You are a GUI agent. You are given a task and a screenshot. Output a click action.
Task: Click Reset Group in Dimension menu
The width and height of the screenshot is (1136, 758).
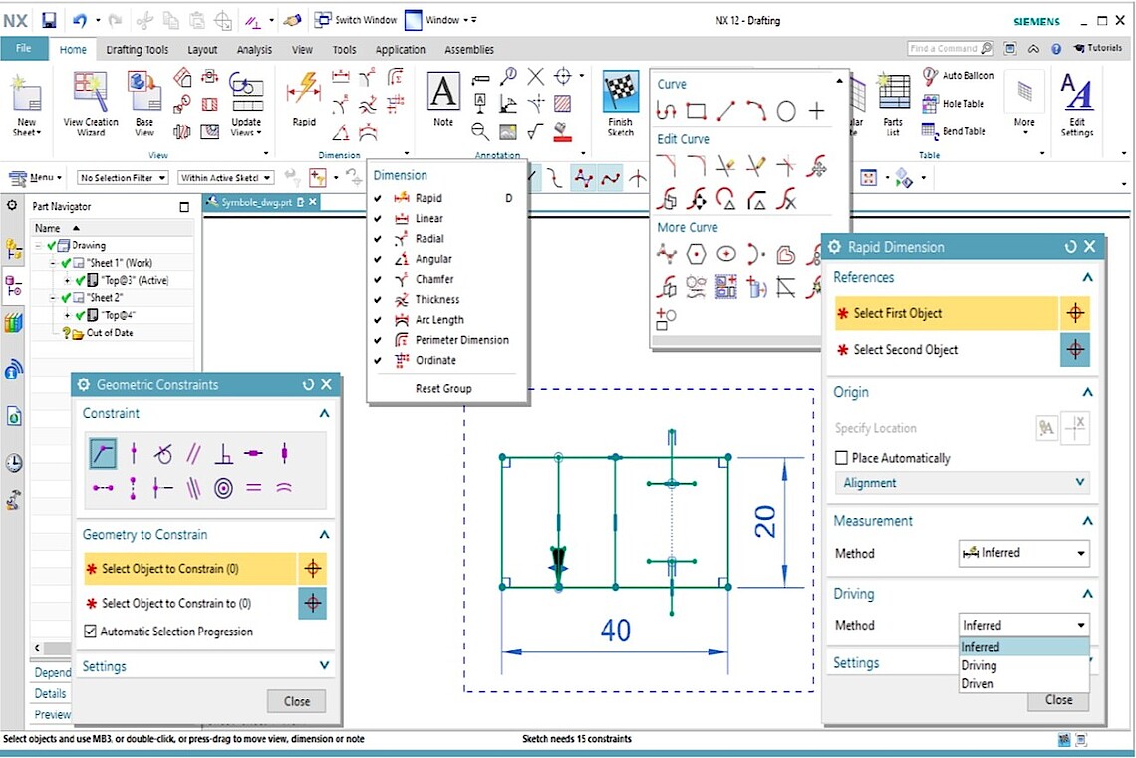point(443,388)
